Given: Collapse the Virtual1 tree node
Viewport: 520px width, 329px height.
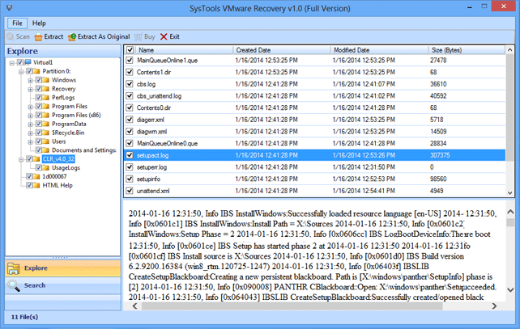Looking at the screenshot, I should point(12,62).
